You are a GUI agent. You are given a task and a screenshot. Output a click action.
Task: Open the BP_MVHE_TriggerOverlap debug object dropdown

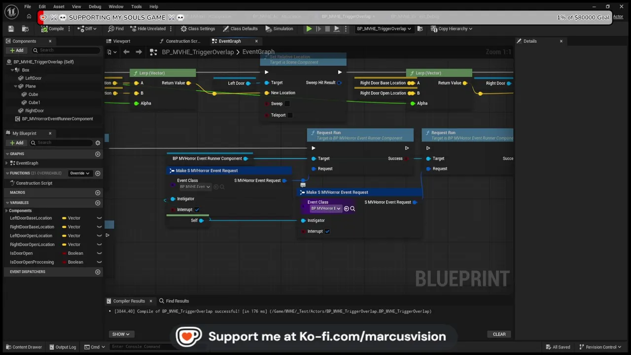pos(384,29)
